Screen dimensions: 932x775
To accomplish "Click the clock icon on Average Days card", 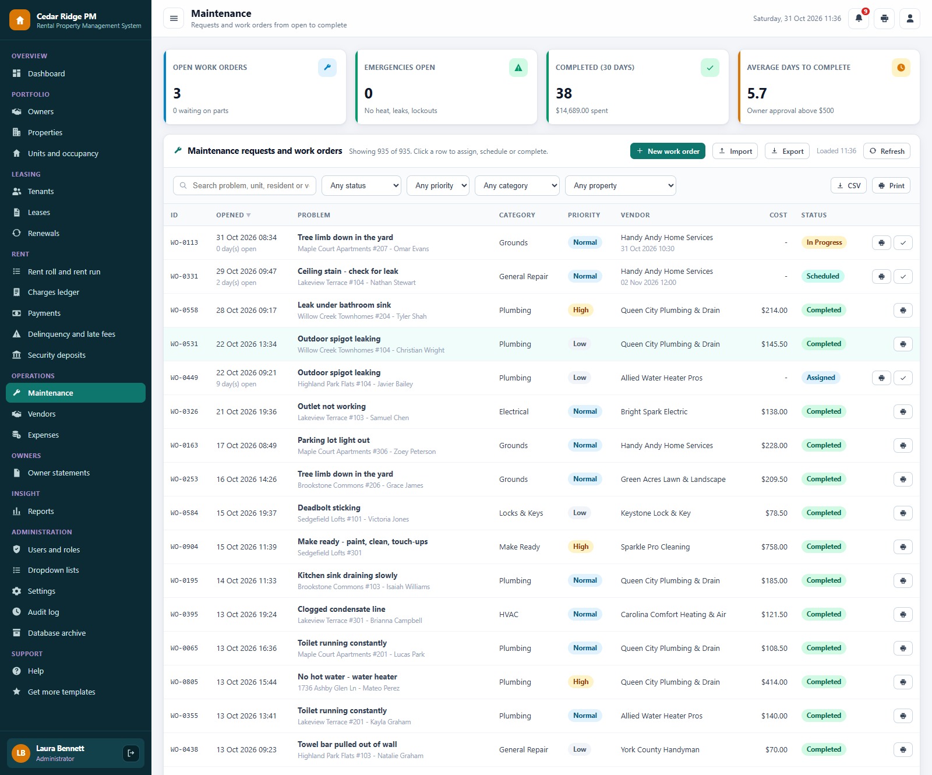I will pyautogui.click(x=901, y=68).
